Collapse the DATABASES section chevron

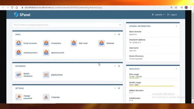pyautogui.click(x=115, y=66)
